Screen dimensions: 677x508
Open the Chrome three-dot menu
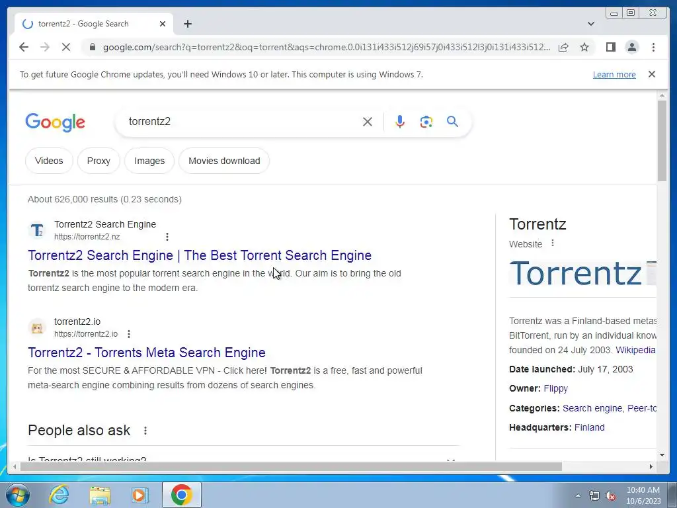coord(653,47)
